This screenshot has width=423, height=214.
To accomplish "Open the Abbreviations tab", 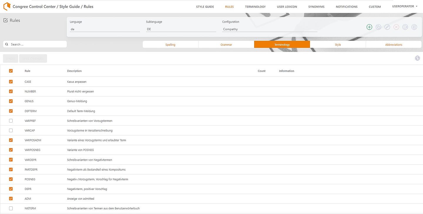I will [394, 45].
